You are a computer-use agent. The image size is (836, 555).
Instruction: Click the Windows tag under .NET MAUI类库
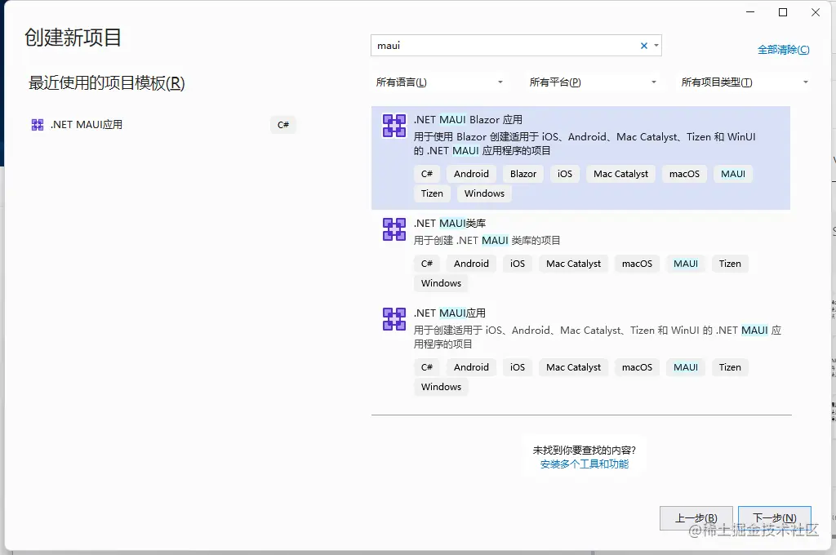click(441, 284)
